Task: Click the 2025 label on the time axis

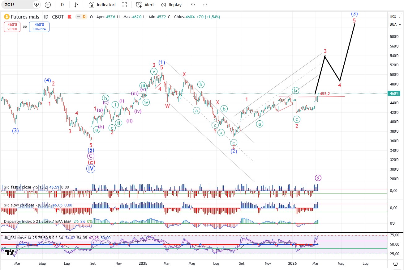Action: (x=143, y=264)
